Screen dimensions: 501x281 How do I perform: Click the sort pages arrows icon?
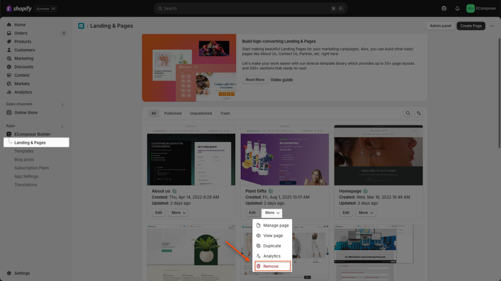[419, 113]
